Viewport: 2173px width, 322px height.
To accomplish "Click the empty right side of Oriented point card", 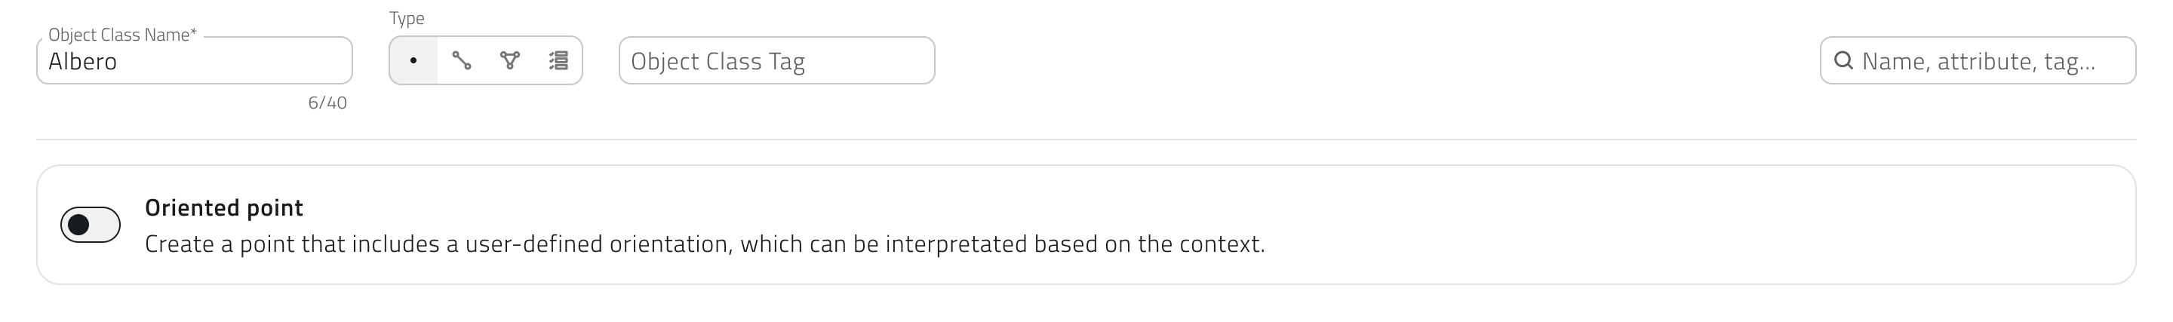I will point(1772,224).
